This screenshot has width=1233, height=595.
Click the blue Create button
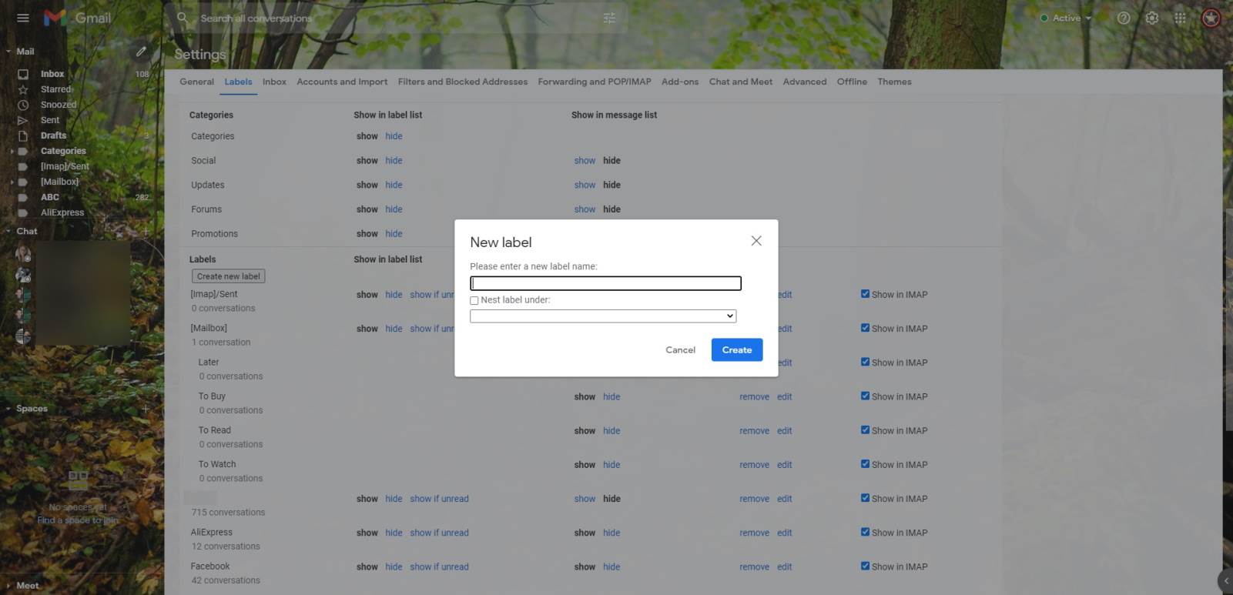[x=736, y=350]
